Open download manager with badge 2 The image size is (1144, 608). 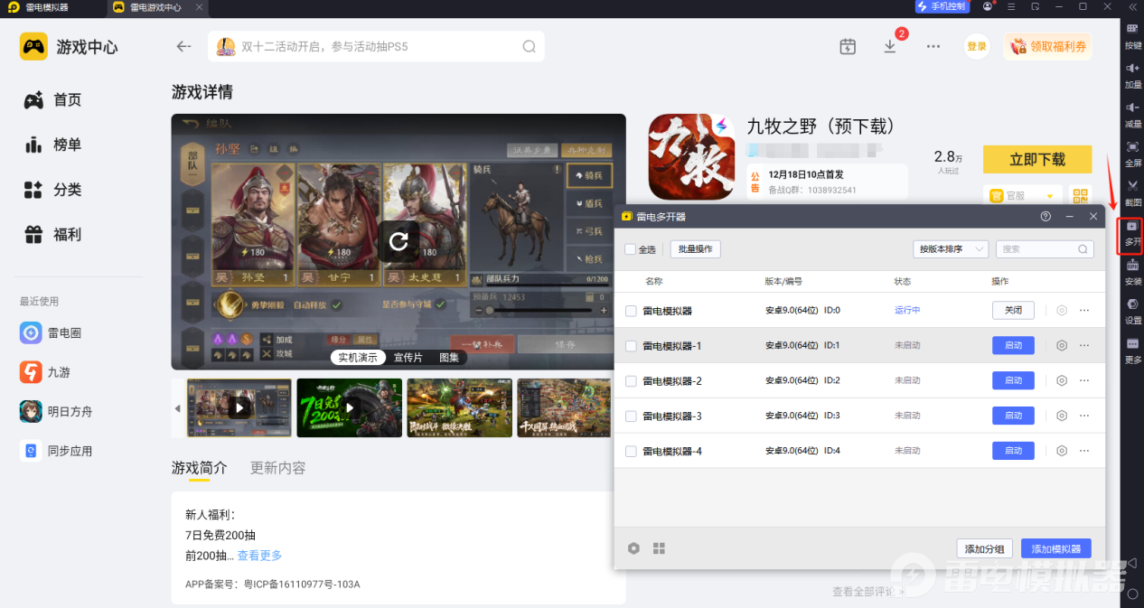click(x=890, y=46)
